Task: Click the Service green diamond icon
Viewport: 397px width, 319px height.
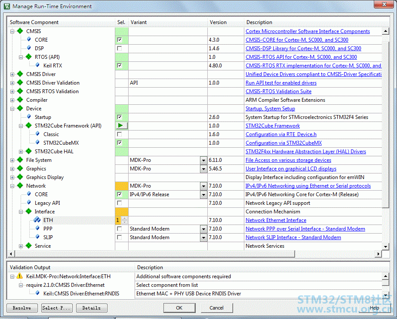Action: click(x=29, y=246)
